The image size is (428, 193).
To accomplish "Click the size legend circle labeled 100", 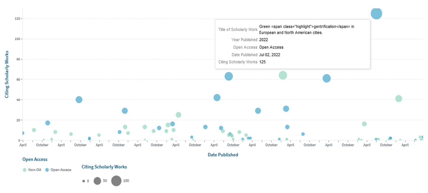I will click(x=116, y=181).
